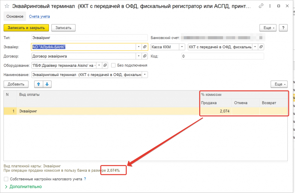
Task: Switch to the Счета учета tab
Action: pos(39,16)
